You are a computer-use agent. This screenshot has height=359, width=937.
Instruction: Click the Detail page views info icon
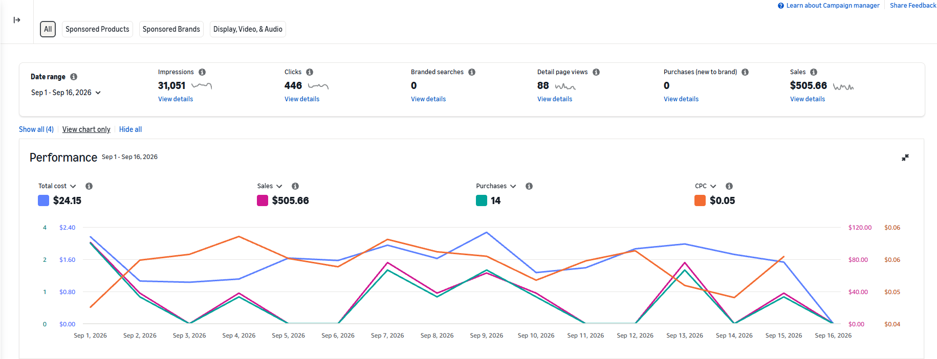[596, 72]
